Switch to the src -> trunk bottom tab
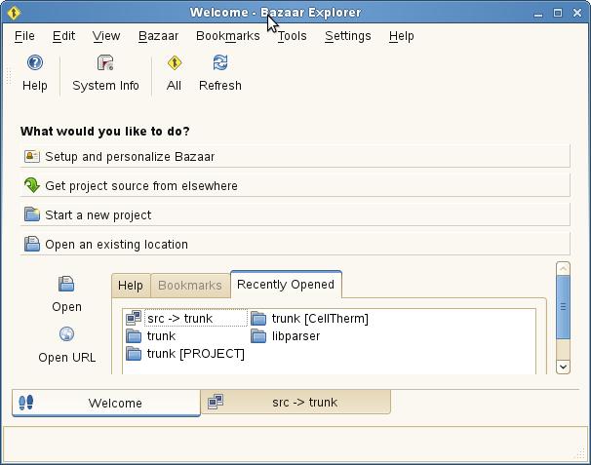This screenshot has height=465, width=591. pyautogui.click(x=295, y=402)
